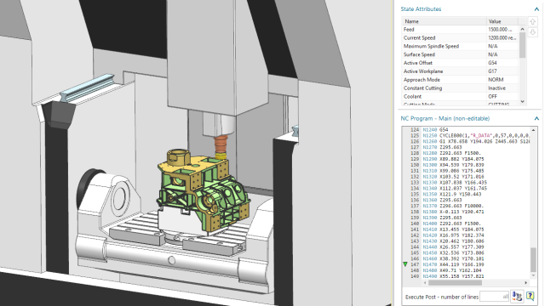545x306 pixels.
Task: Click the NC program vertical scrollbar thumb
Action: click(534, 259)
